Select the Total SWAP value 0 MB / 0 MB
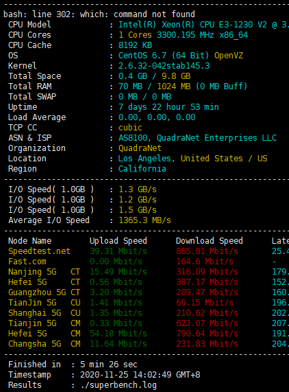This screenshot has width=289, height=392. (144, 97)
